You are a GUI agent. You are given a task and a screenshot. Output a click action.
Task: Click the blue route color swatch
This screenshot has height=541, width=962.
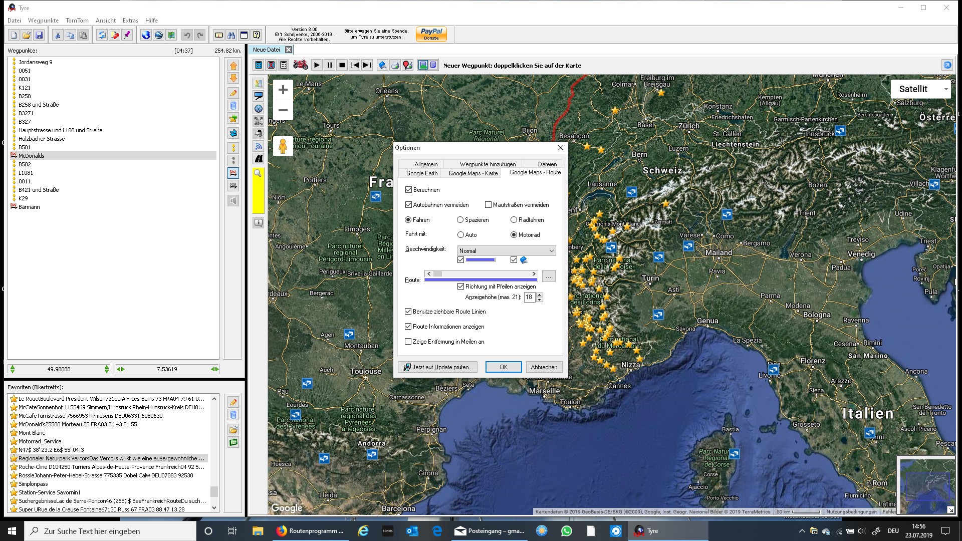pos(480,260)
